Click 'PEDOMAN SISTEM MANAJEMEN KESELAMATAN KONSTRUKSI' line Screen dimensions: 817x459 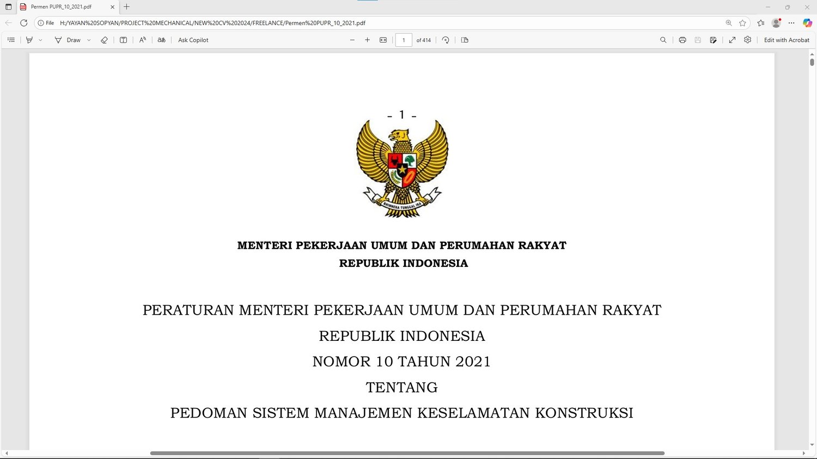402,413
